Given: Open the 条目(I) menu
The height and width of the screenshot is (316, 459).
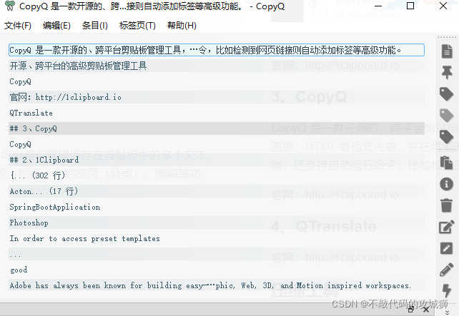Looking at the screenshot, I should (x=95, y=26).
